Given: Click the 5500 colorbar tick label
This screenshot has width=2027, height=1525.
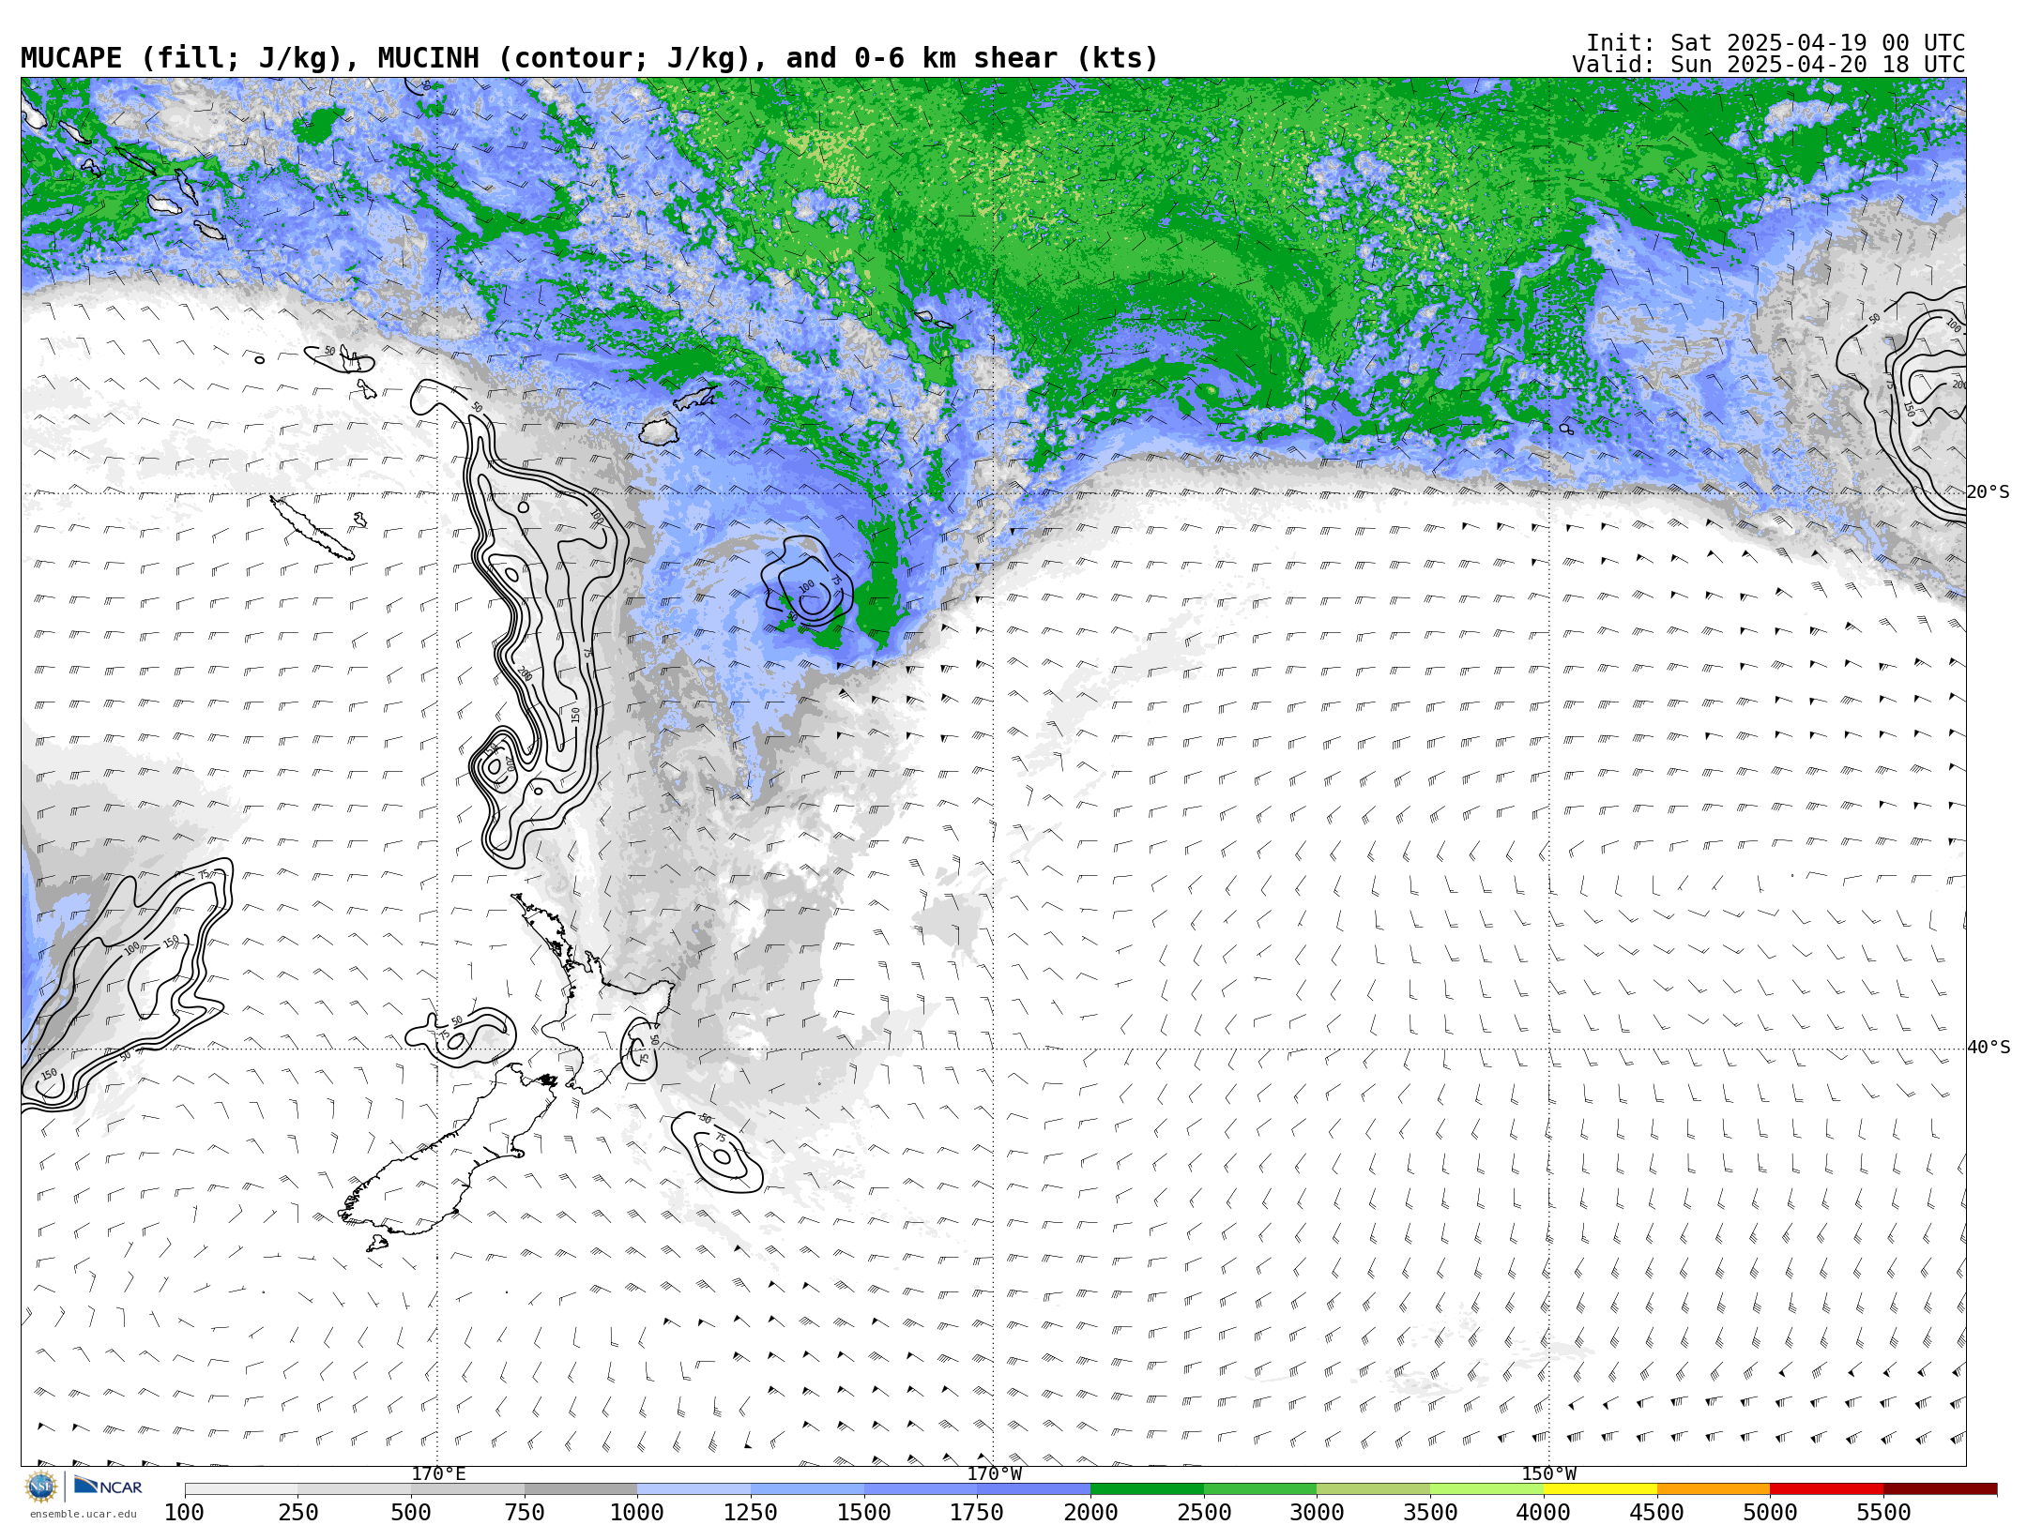Looking at the screenshot, I should pyautogui.click(x=1883, y=1513).
